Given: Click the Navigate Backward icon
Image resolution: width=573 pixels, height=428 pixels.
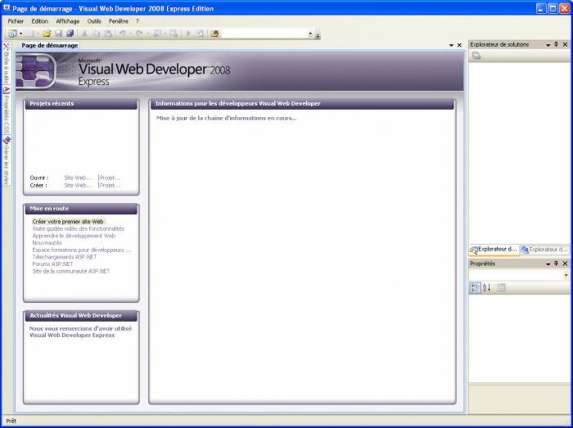Looking at the screenshot, I should 157,34.
